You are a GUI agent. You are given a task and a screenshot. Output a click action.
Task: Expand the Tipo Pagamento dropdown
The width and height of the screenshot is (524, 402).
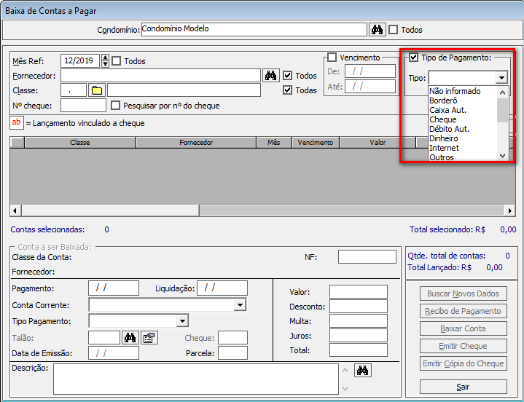[x=182, y=321]
